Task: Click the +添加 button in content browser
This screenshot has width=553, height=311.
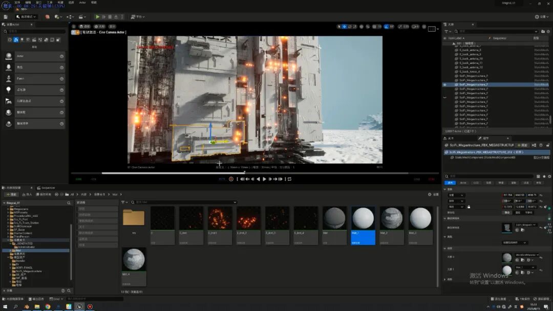Action: pos(11,194)
